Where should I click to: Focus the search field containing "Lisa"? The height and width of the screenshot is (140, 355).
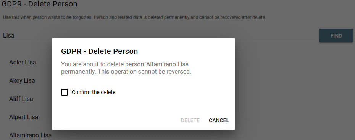[158, 36]
